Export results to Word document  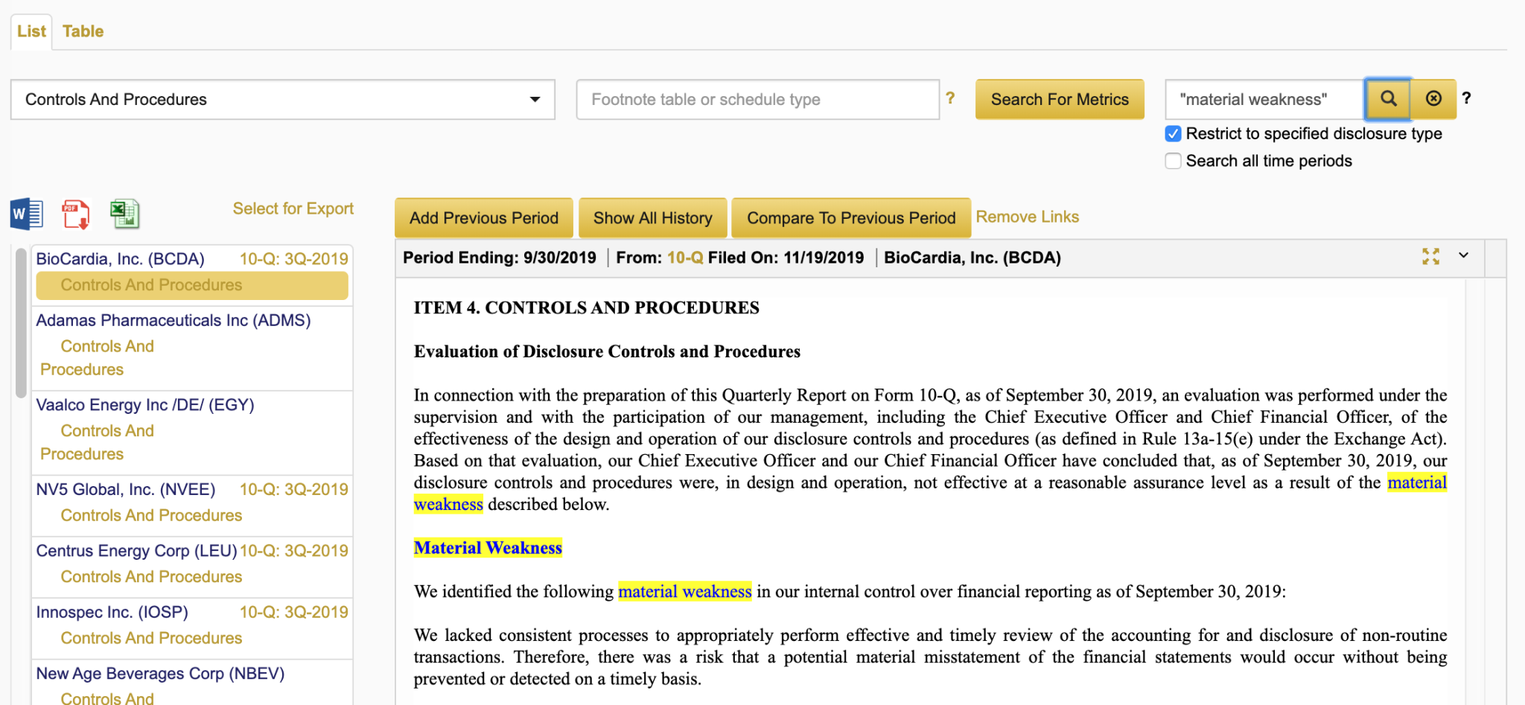pos(27,214)
